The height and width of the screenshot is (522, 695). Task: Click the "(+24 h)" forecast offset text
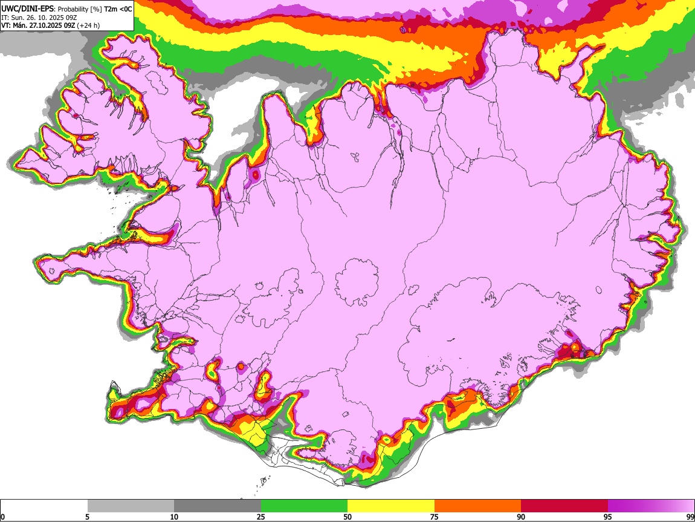pos(88,25)
